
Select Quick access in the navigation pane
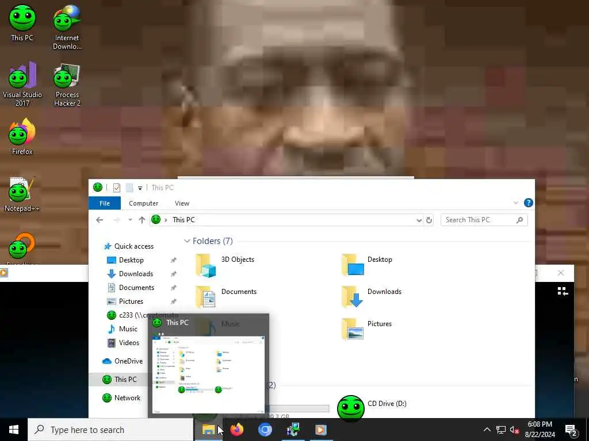click(128, 246)
